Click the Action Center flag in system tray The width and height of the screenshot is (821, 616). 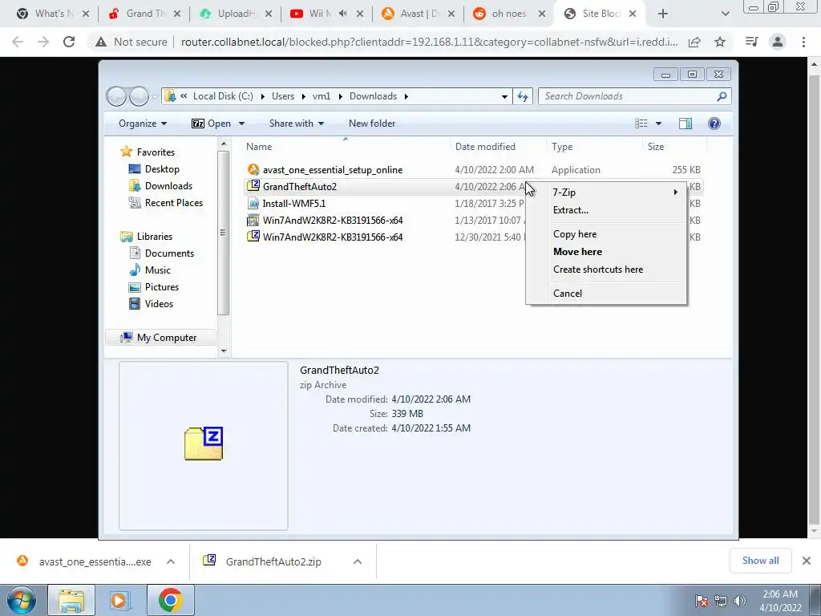[702, 602]
